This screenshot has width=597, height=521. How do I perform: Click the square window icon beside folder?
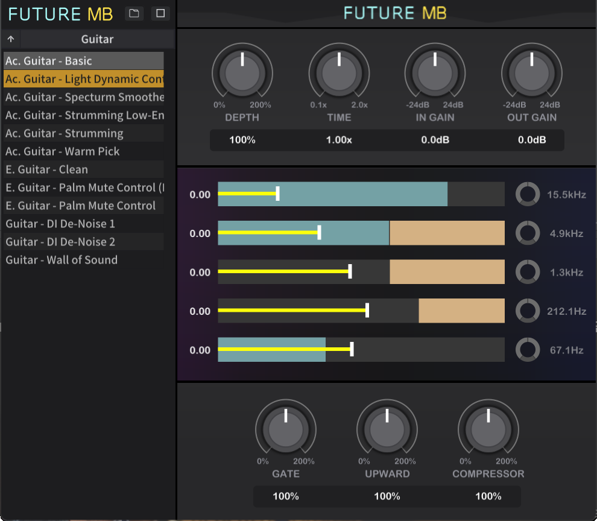160,13
